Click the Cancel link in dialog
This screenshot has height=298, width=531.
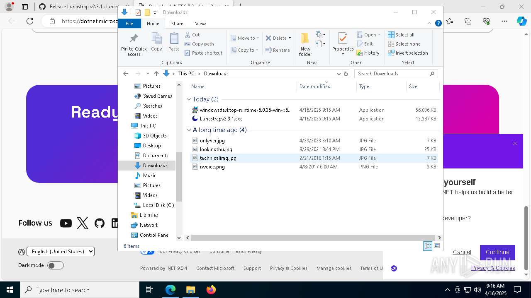462,252
